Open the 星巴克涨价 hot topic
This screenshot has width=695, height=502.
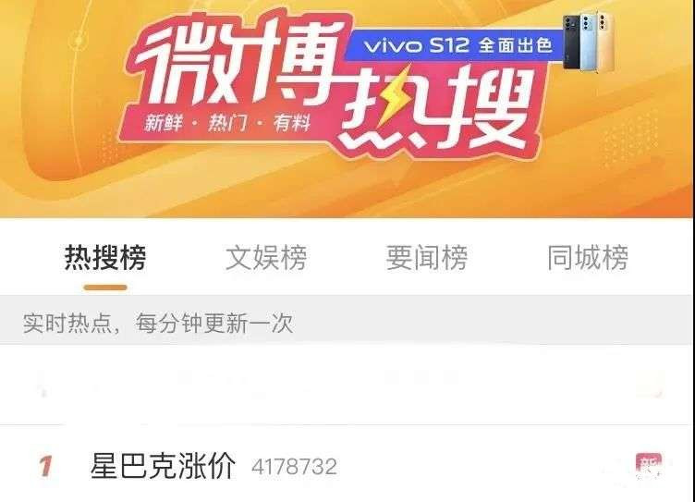tap(163, 466)
